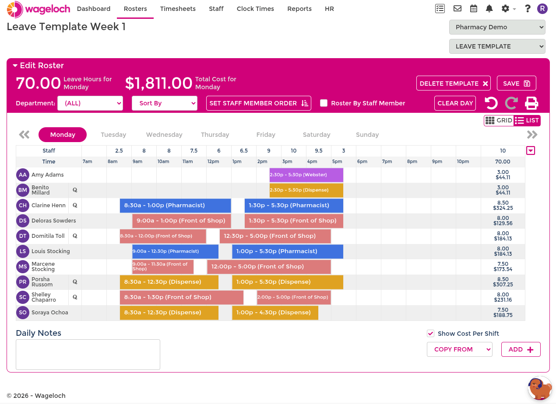Viewport: 556px width, 404px height.
Task: Select Louis Stocking 1:00p Pharmacist shift
Action: 288,251
